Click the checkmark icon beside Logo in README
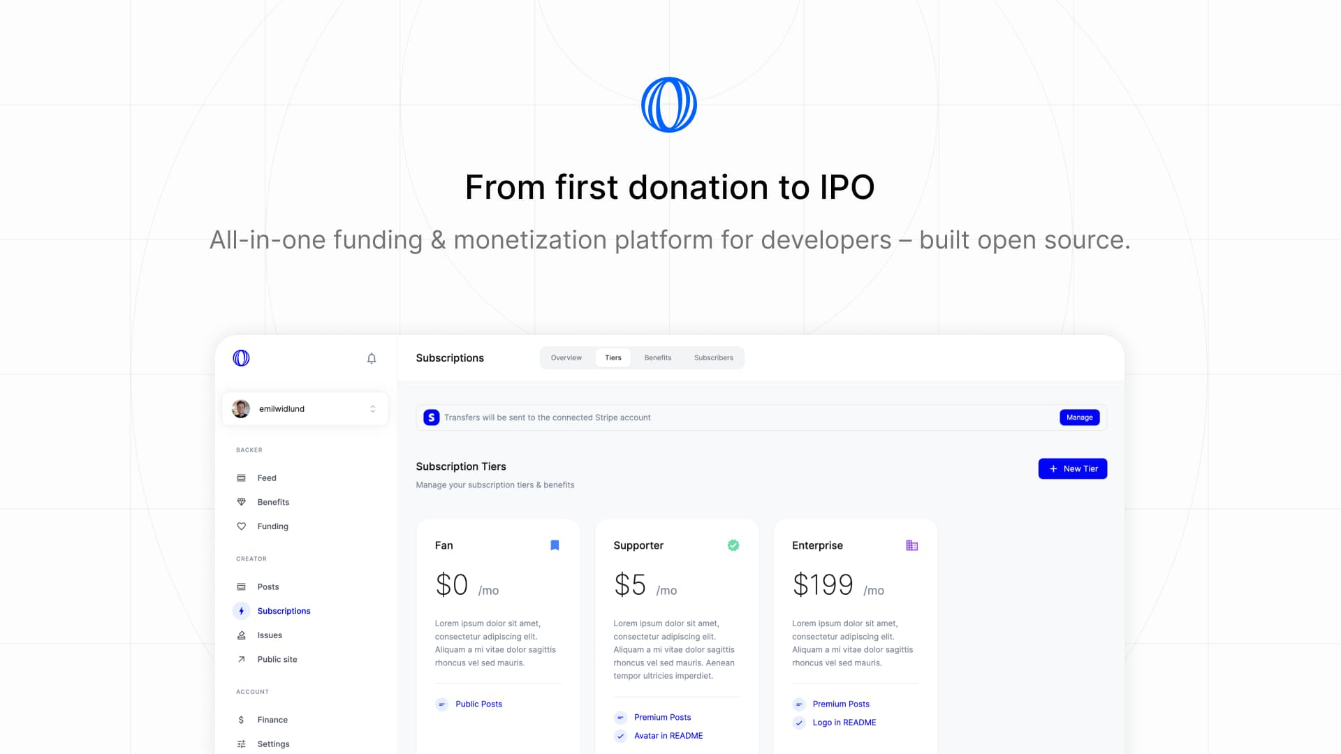 coord(799,723)
